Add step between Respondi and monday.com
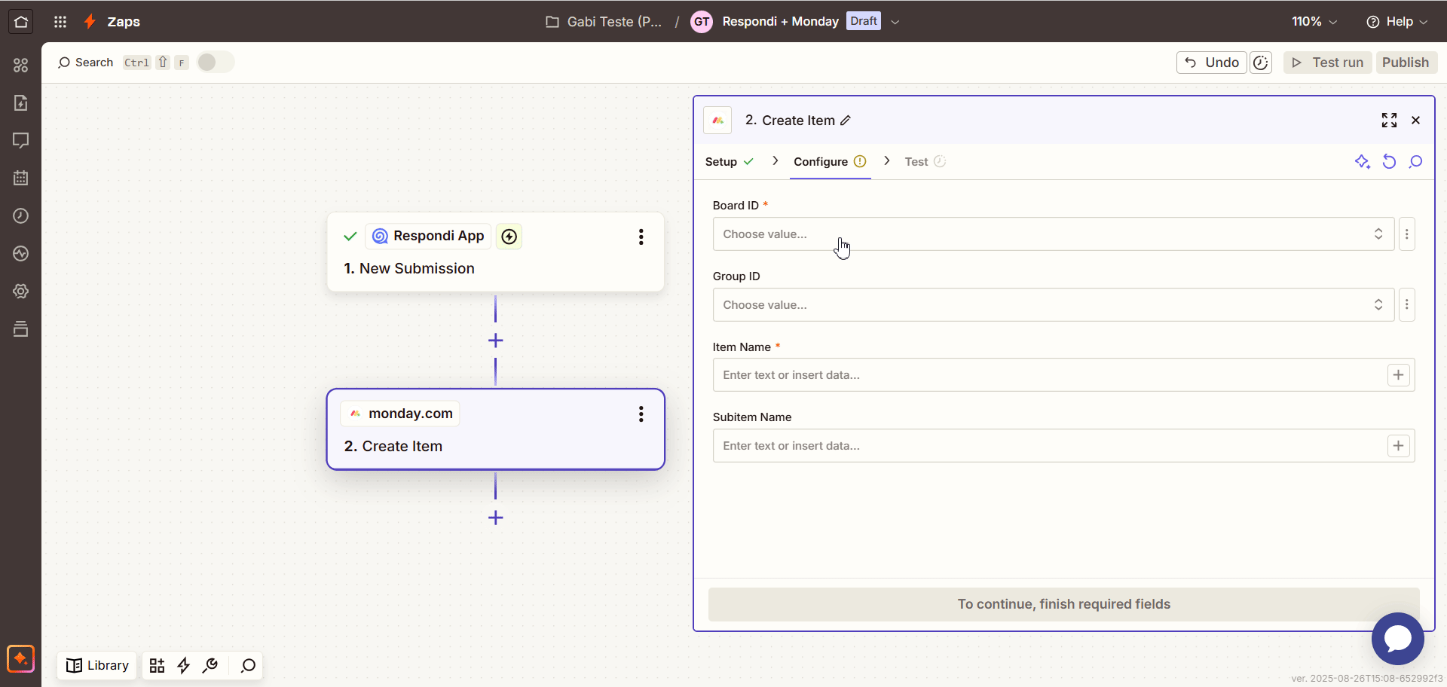The width and height of the screenshot is (1447, 687). pos(495,340)
